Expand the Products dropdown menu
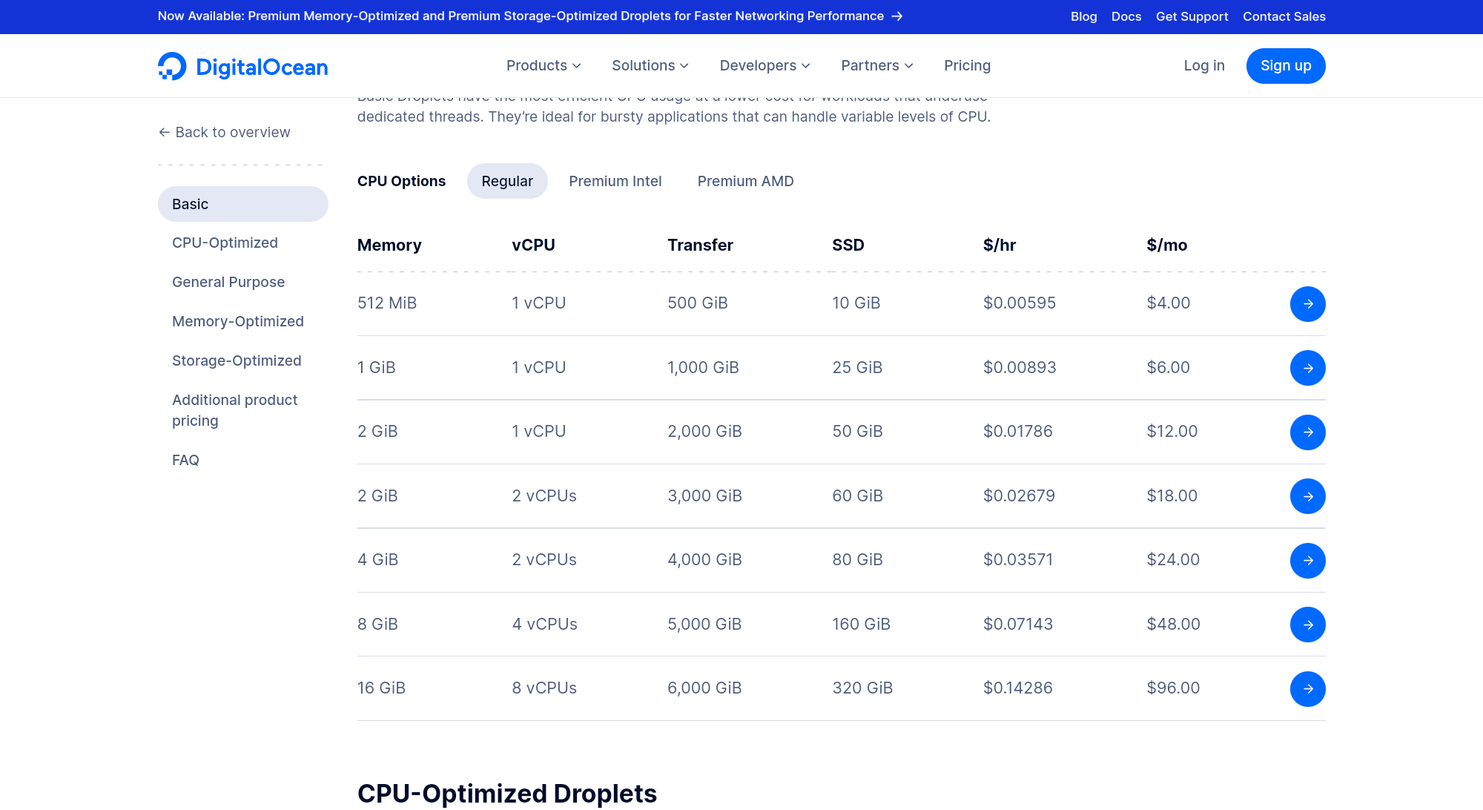Screen dimensions: 1483x810 (544, 65)
